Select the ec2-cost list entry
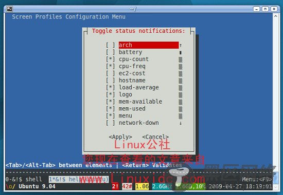 [x=132, y=73]
